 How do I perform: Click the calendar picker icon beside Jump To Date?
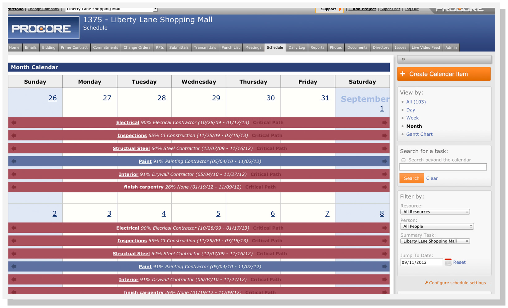point(448,262)
